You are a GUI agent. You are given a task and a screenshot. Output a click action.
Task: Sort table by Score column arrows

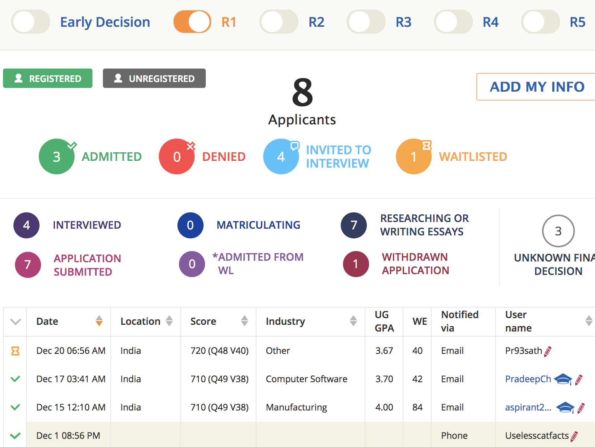tap(244, 321)
